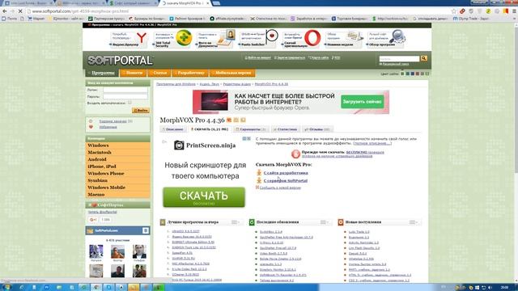
Task: Open the dropdown of the best programs yesterday section
Action: [236, 222]
